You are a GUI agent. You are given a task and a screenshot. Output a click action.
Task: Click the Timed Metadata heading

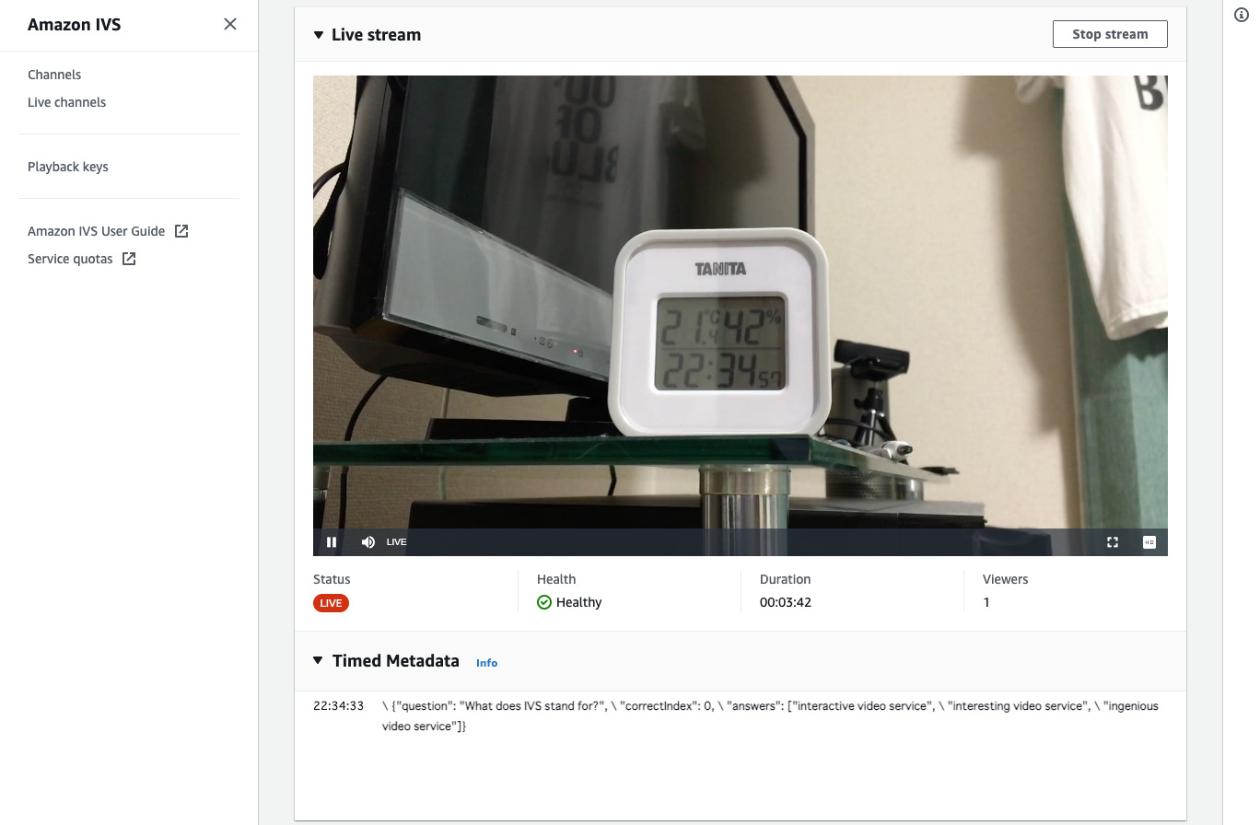(x=395, y=660)
